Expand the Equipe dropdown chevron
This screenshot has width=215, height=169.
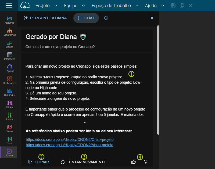tap(83, 6)
